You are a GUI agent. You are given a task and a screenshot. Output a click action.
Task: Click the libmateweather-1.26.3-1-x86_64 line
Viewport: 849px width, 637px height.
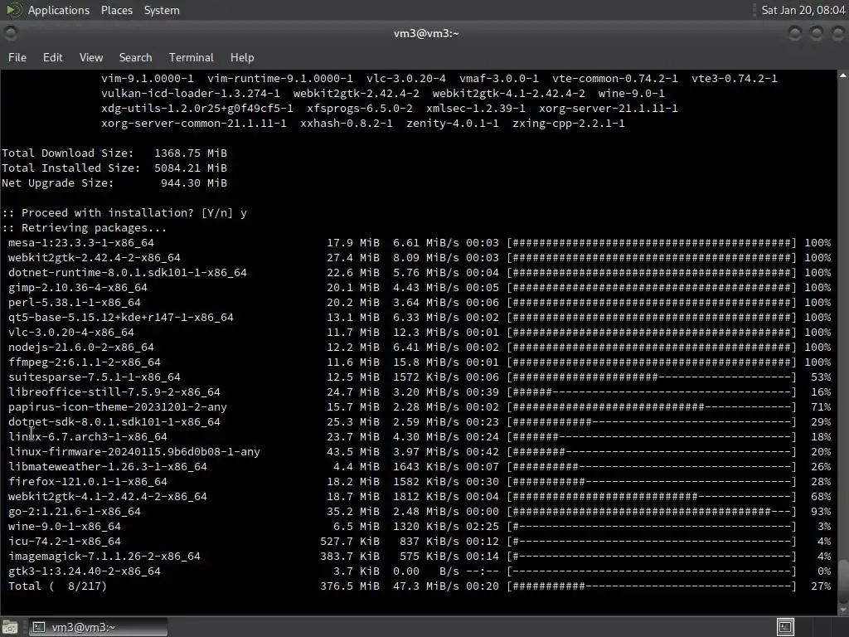(420, 466)
